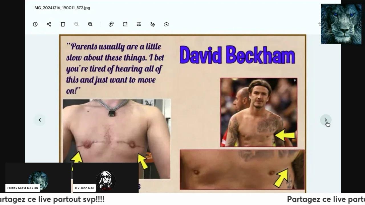Choose the freehand markup draw icon
Viewport: 365px width, 205px height.
153,24
